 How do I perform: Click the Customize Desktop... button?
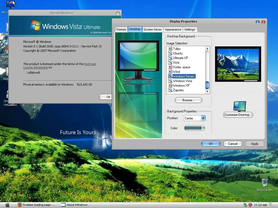coord(238,115)
